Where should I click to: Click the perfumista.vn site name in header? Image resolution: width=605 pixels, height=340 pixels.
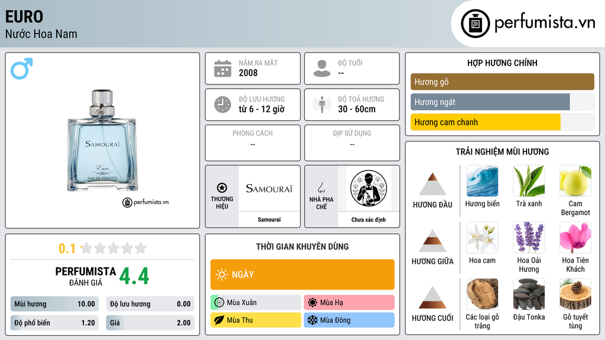545,22
